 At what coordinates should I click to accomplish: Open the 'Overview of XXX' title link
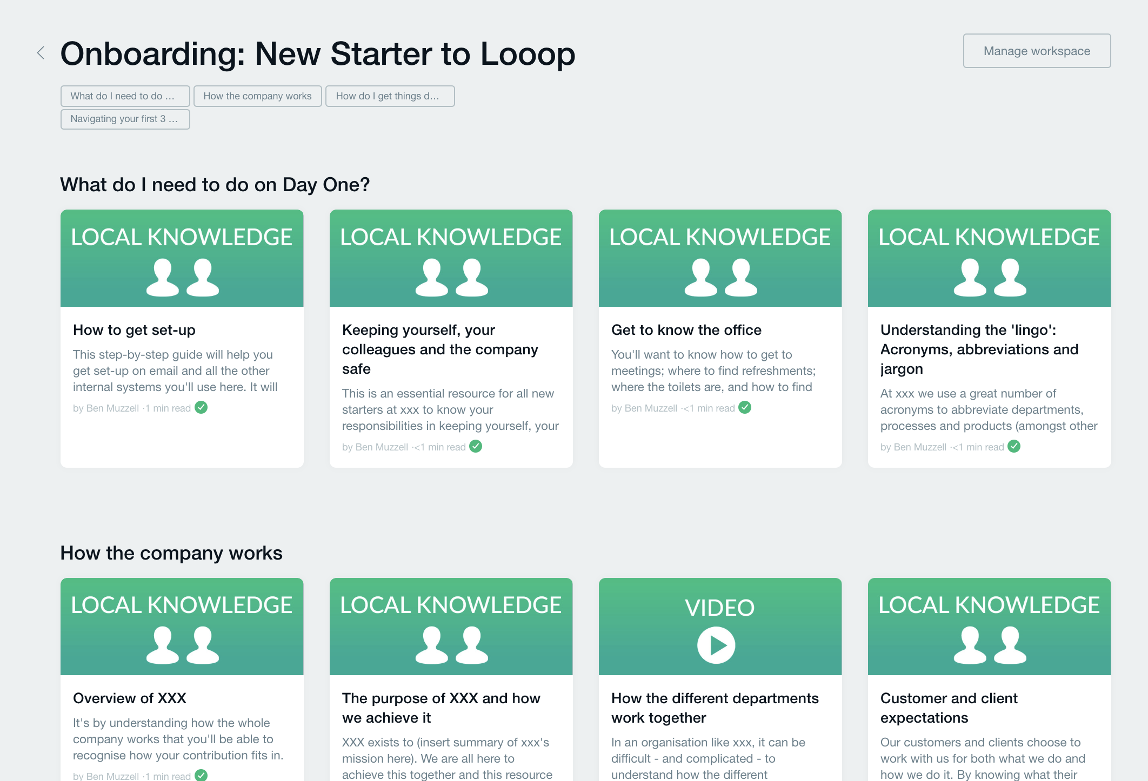tap(129, 698)
